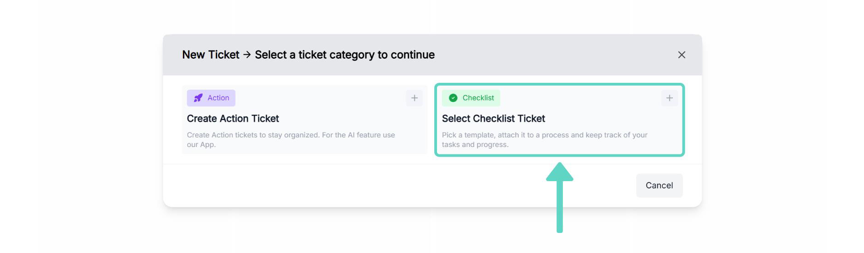Click the green checkmark circle icon
This screenshot has height=253, width=864.
point(453,98)
